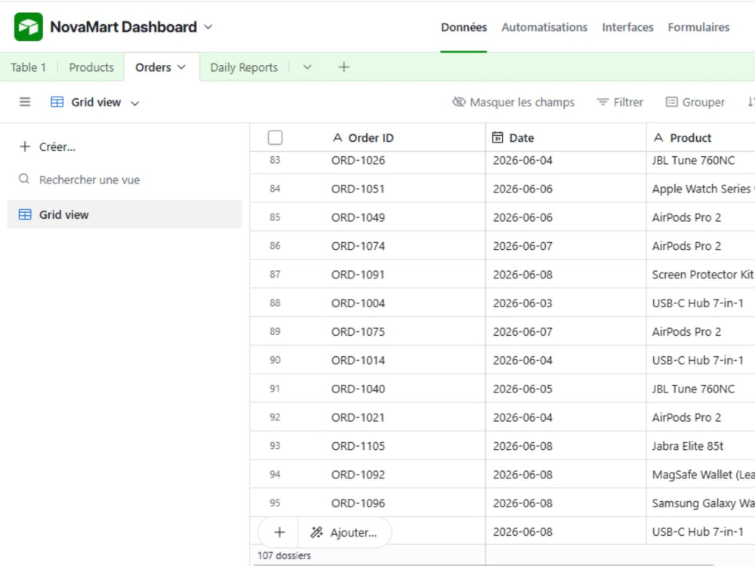Viewport: 755px width, 566px height.
Task: Click the NovaMart Dashboard base logo icon
Action: 29,27
